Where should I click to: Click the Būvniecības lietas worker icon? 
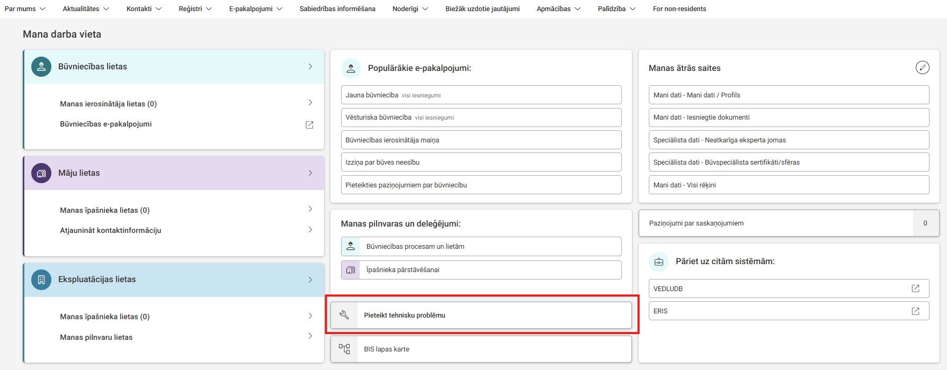(41, 67)
